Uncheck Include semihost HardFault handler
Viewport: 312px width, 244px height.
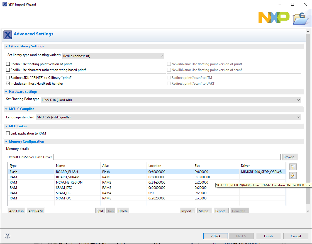8,84
